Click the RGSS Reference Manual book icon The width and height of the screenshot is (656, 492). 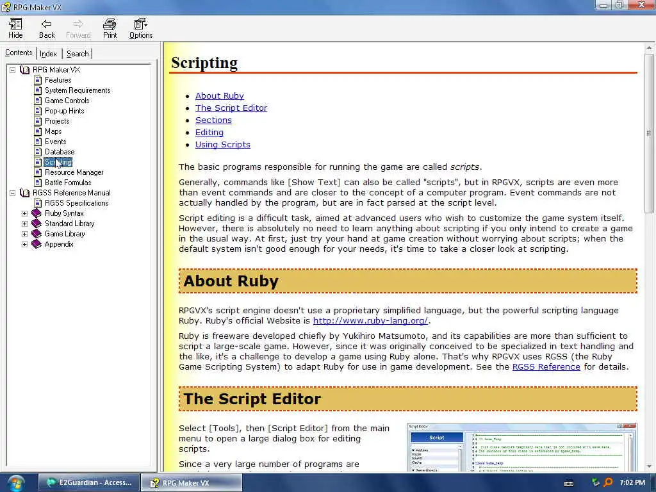click(x=25, y=193)
